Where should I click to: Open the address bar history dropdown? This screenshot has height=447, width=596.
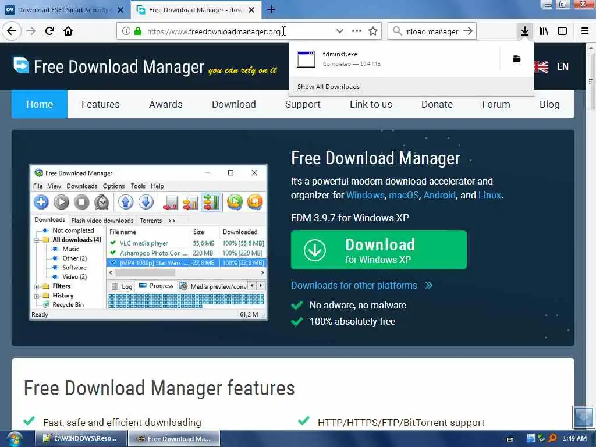pyautogui.click(x=339, y=31)
